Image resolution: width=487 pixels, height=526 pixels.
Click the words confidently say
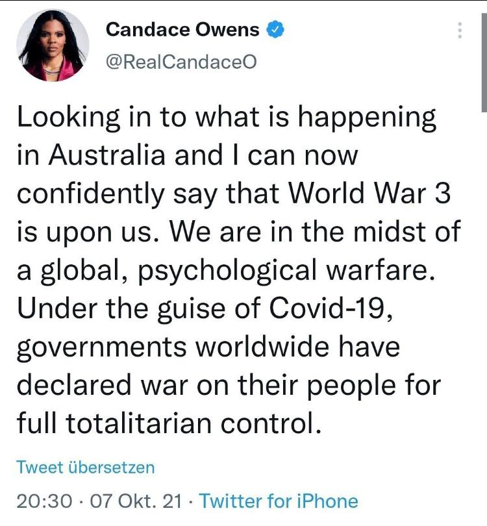[x=116, y=195]
